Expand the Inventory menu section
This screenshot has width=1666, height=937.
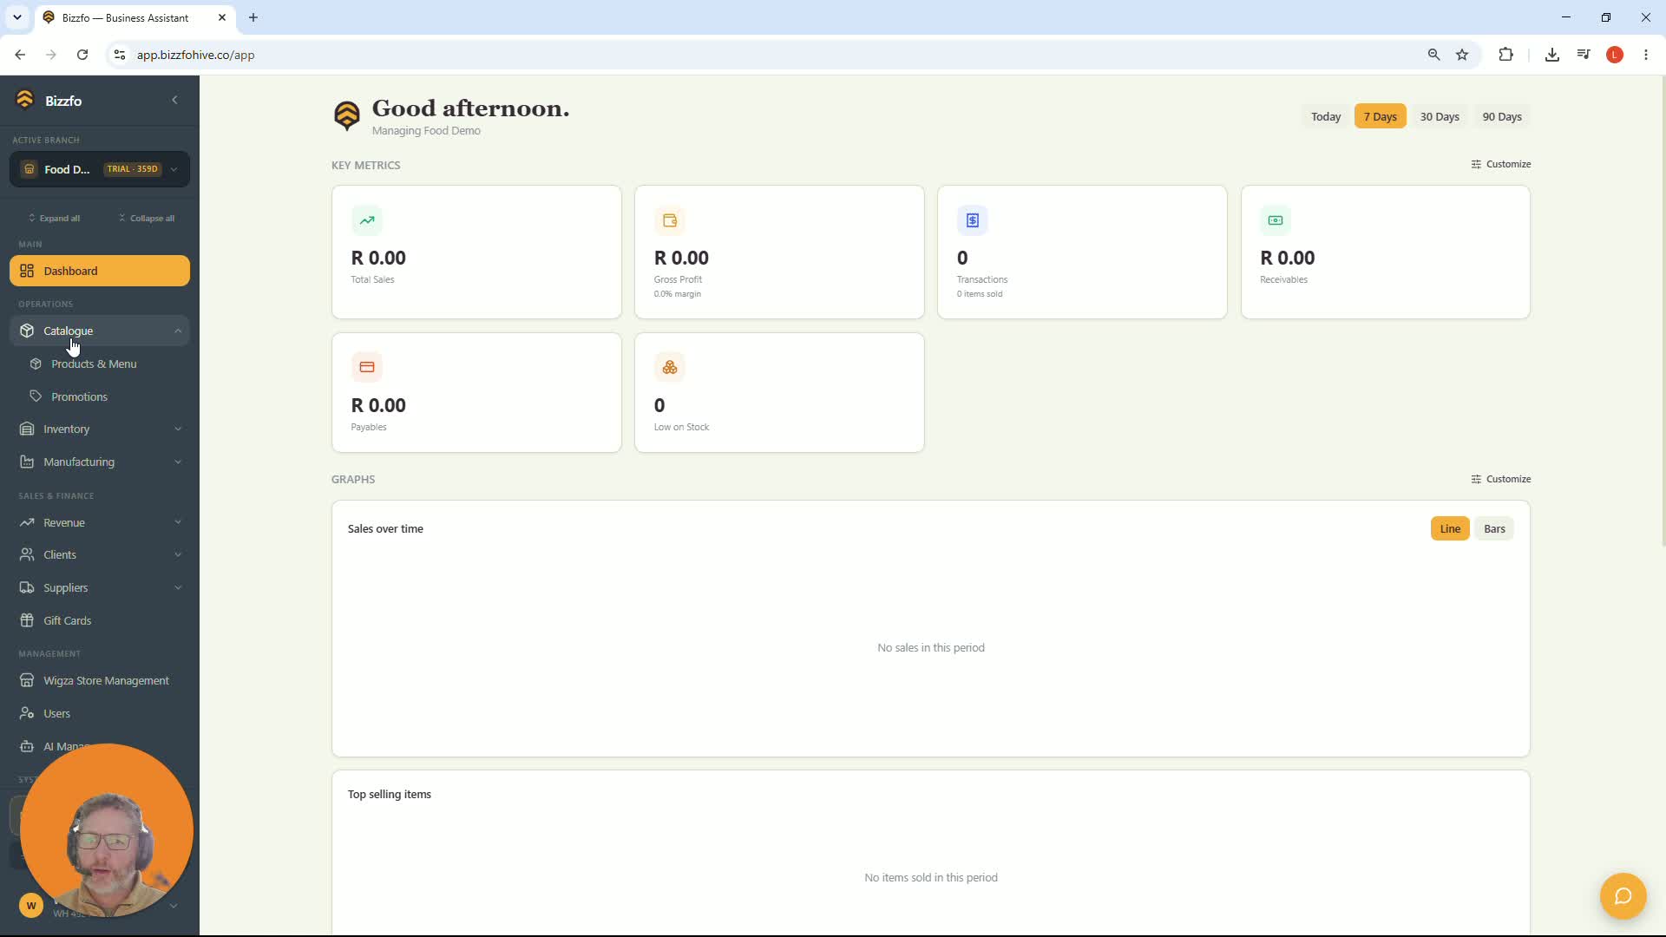100,429
